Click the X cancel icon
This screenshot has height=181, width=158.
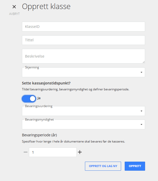[x=14, y=7]
